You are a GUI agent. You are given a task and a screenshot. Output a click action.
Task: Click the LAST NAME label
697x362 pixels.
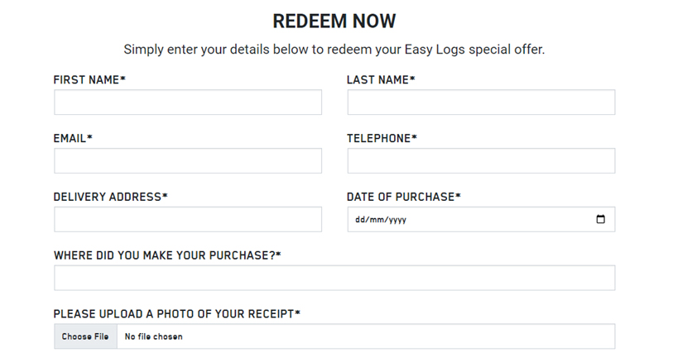pyautogui.click(x=381, y=80)
